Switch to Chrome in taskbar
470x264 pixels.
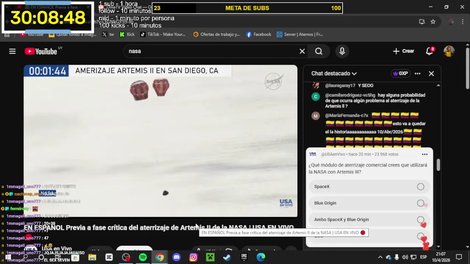click(x=160, y=257)
